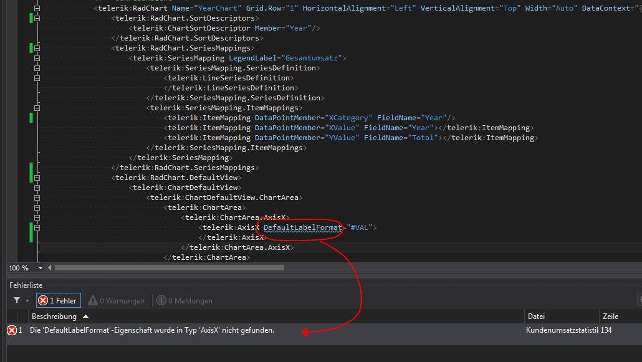Collapse the telerik:RadChart YearChart element
Viewport: 642px width, 362px height.
[37, 8]
